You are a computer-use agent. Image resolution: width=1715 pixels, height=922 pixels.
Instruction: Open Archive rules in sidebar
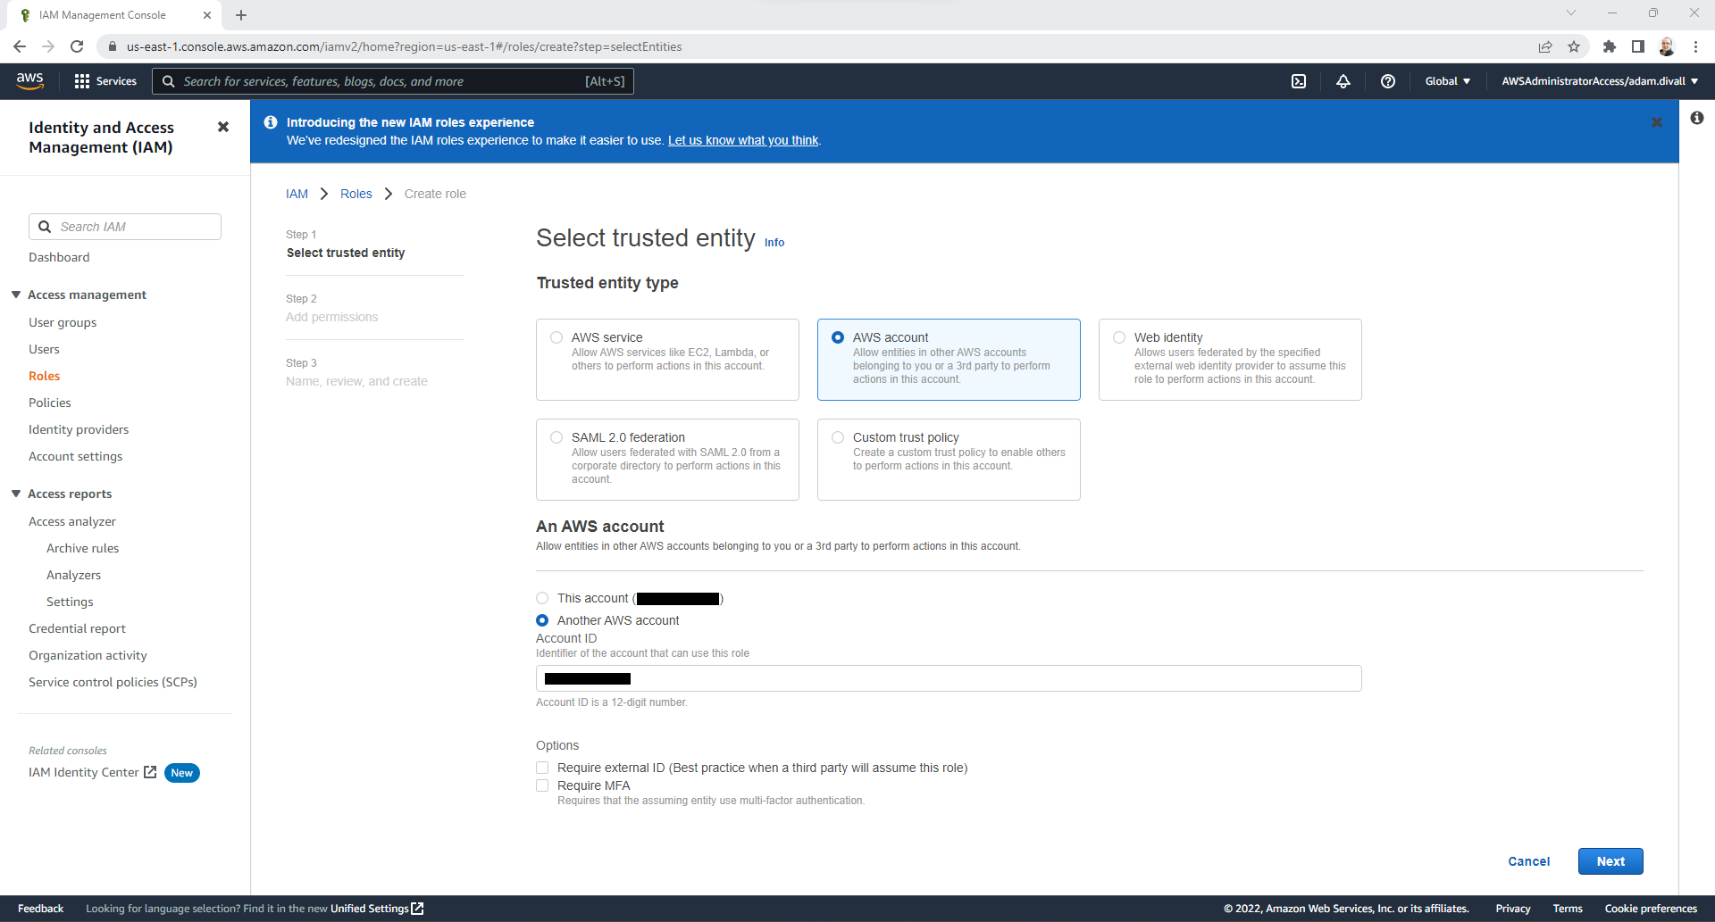[82, 548]
